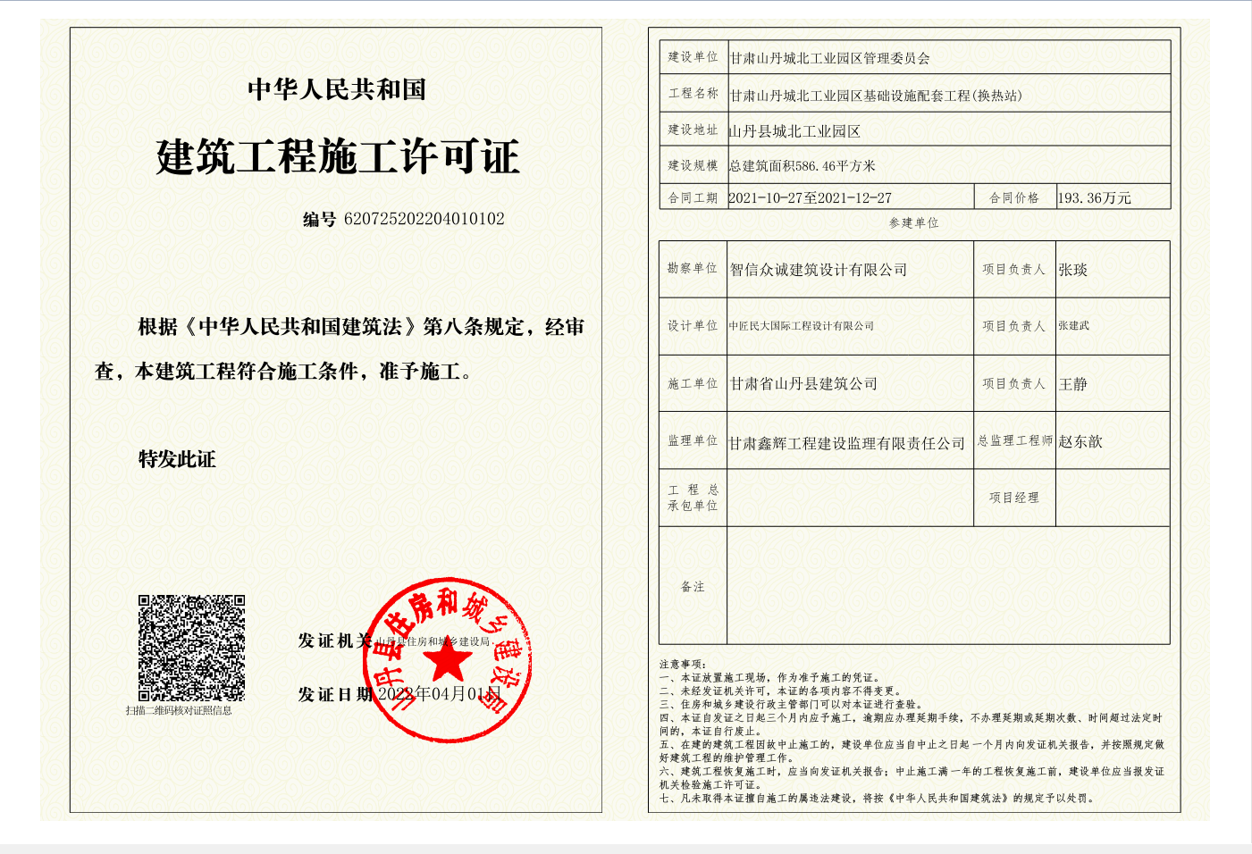Screen dimensions: 1252x854
Task: Click the 发证机关 label
Action: pyautogui.click(x=334, y=640)
